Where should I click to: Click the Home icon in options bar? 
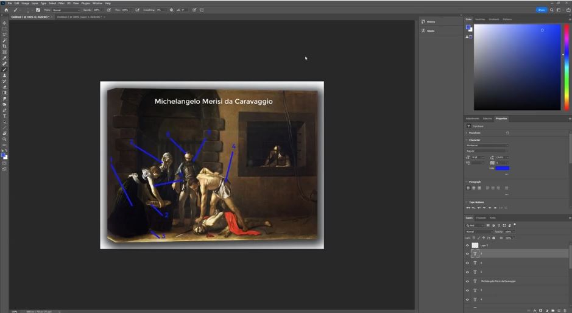tap(6, 10)
